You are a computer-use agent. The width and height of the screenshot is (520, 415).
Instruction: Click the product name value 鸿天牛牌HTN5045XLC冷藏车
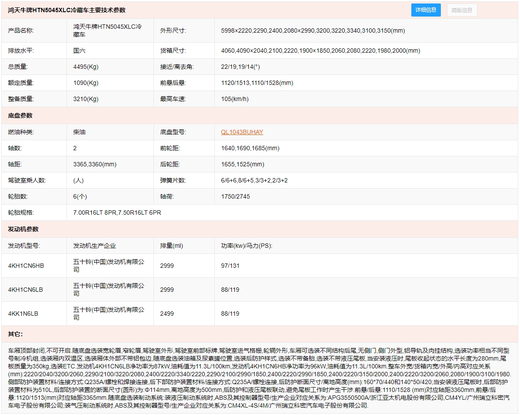(107, 30)
